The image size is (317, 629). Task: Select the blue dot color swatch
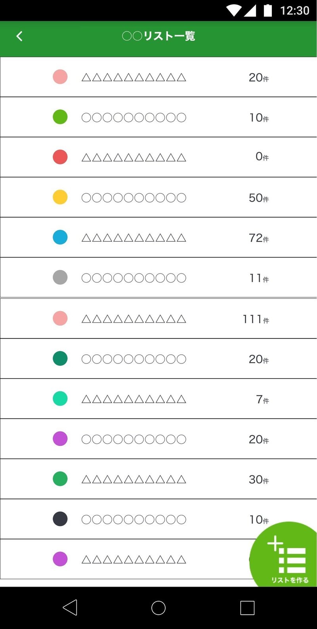[x=60, y=237]
